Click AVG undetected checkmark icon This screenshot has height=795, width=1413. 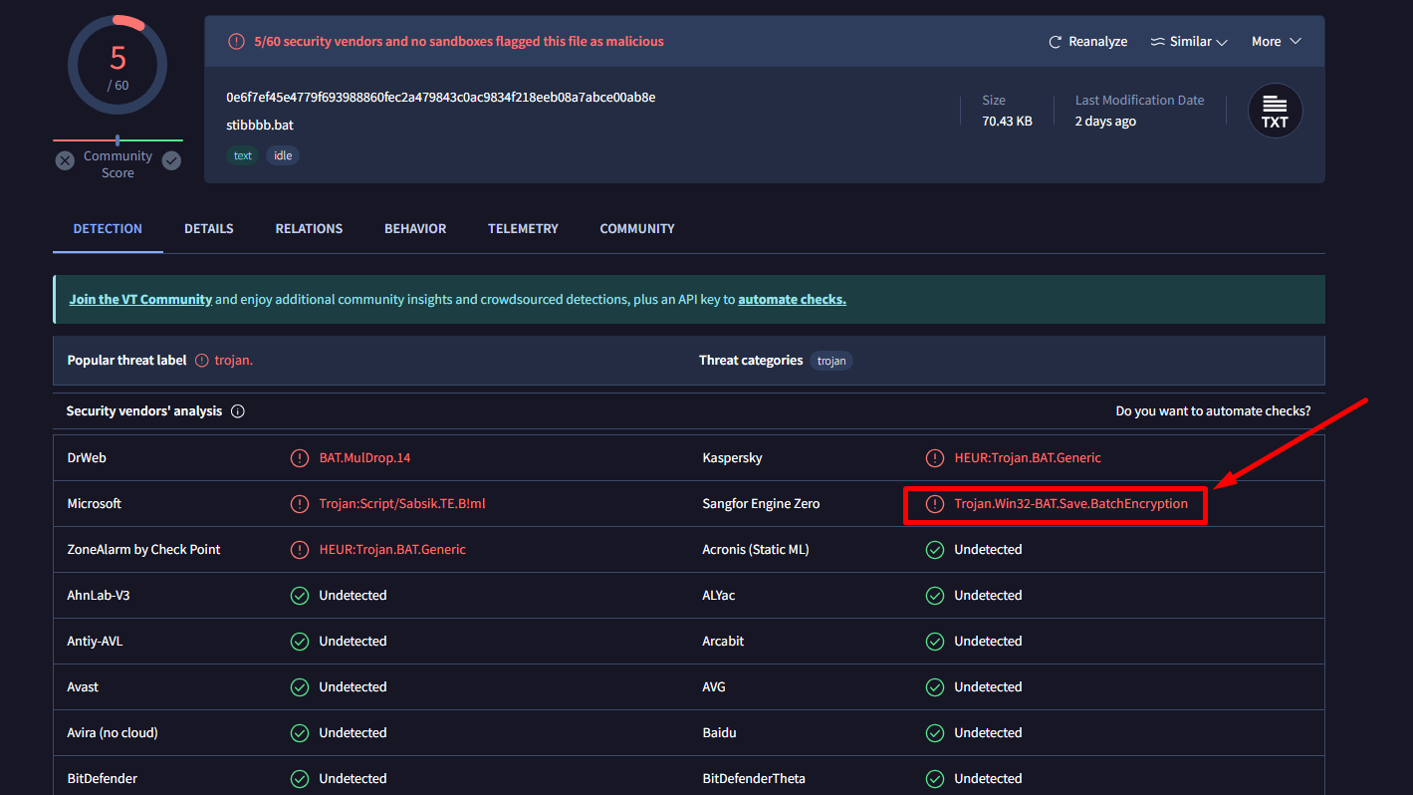click(x=935, y=687)
